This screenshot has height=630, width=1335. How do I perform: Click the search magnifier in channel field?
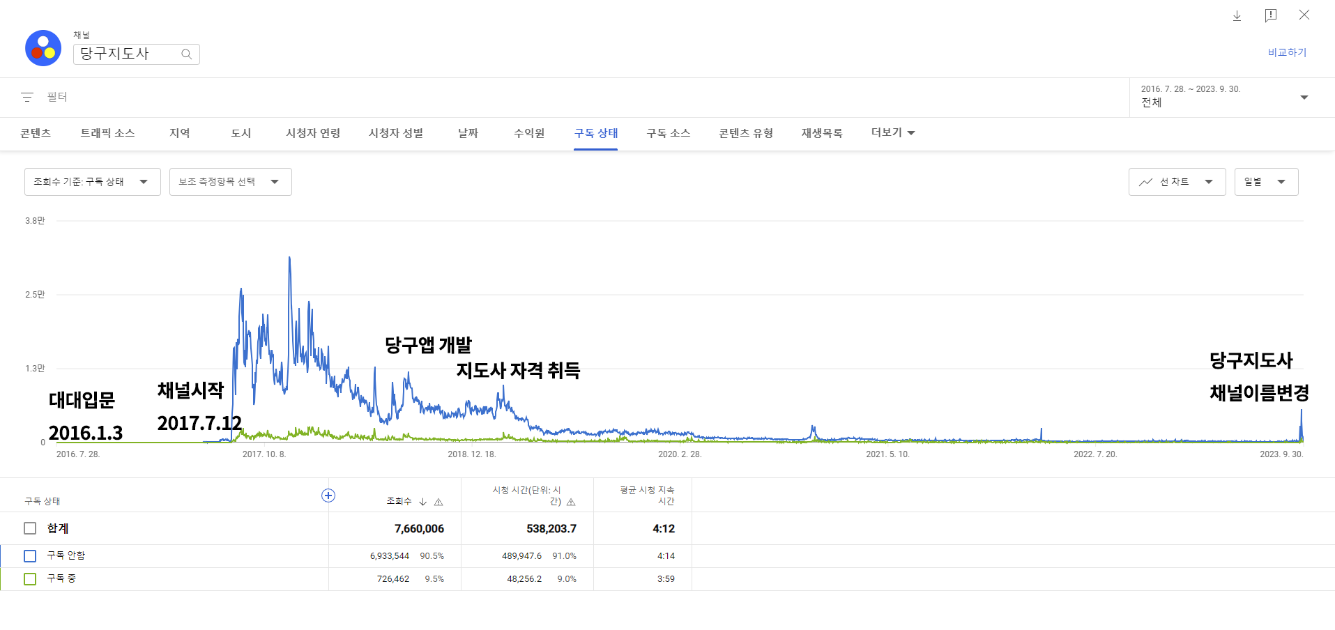tap(186, 54)
